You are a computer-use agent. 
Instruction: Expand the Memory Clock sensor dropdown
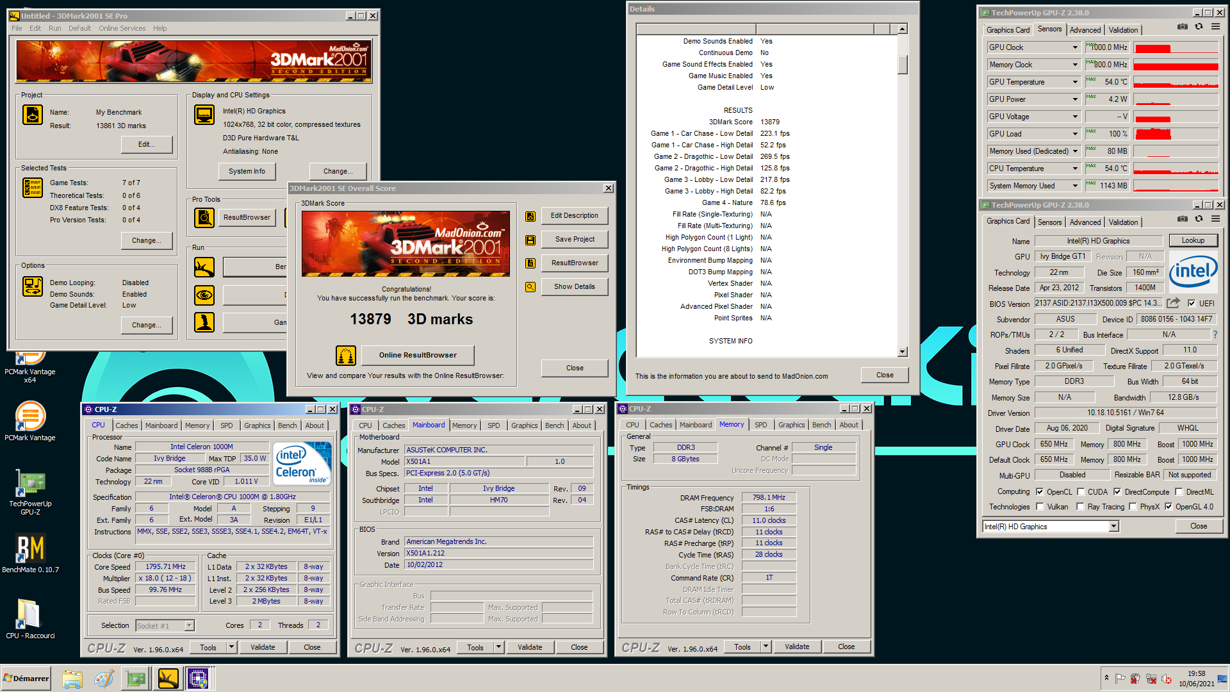point(1075,65)
